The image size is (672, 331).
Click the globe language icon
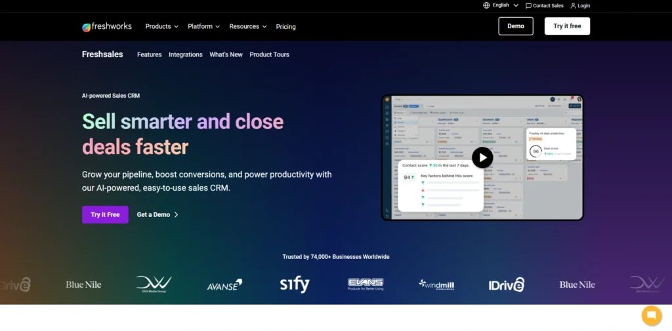486,5
